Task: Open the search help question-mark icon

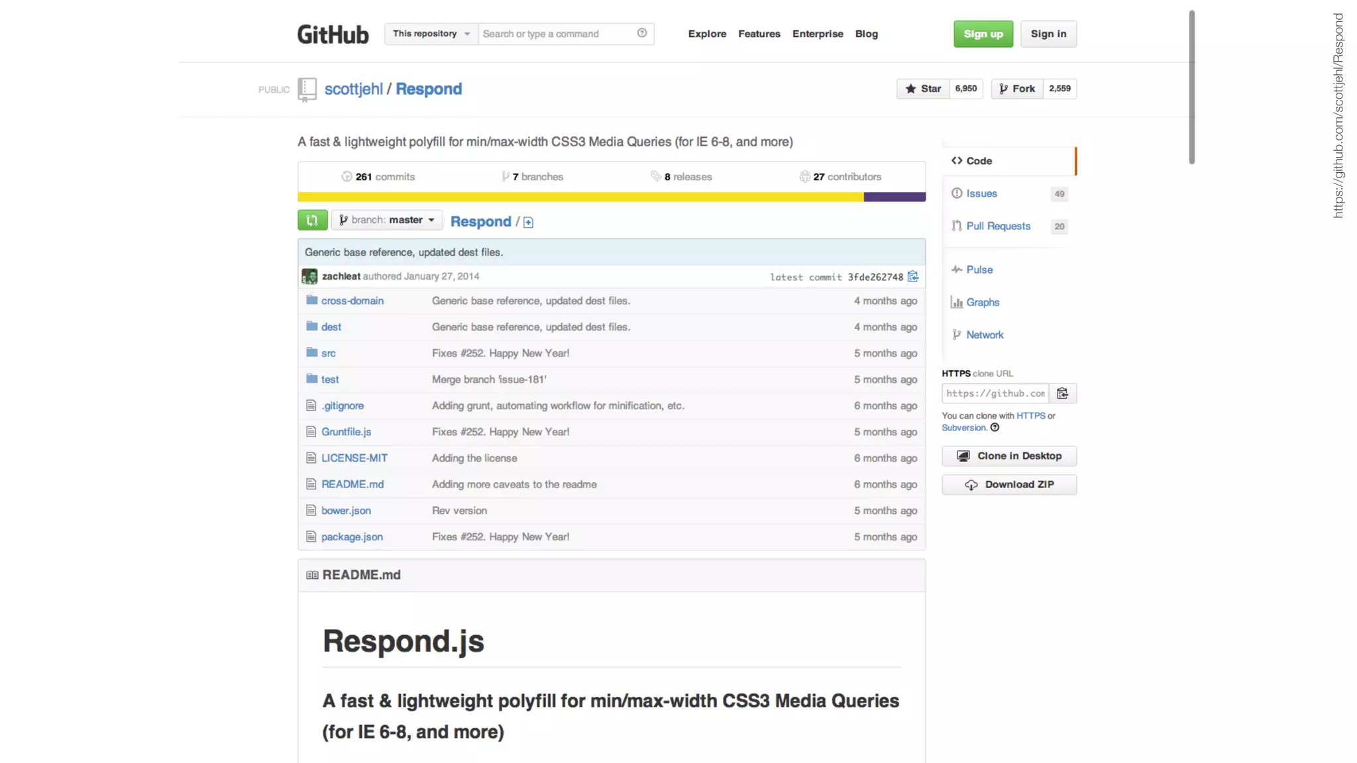Action: coord(642,33)
